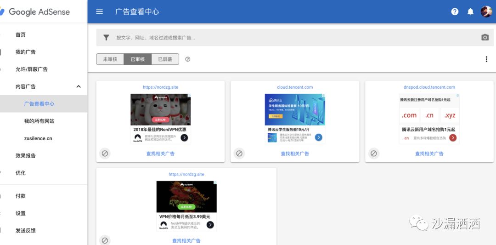Click headline 2018年最佳的NordVPN优惠
The height and width of the screenshot is (245, 496).
[160, 130]
